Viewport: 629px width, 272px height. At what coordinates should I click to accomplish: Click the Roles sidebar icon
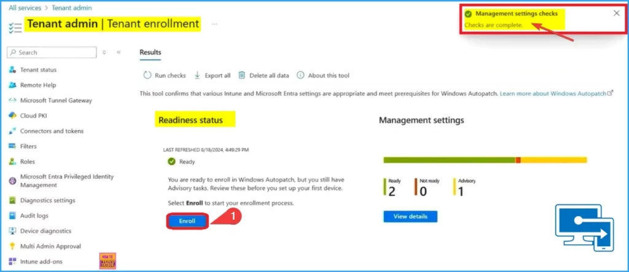(12, 161)
